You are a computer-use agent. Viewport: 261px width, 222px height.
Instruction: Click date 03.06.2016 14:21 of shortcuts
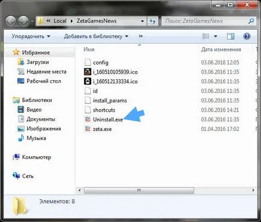pyautogui.click(x=220, y=110)
